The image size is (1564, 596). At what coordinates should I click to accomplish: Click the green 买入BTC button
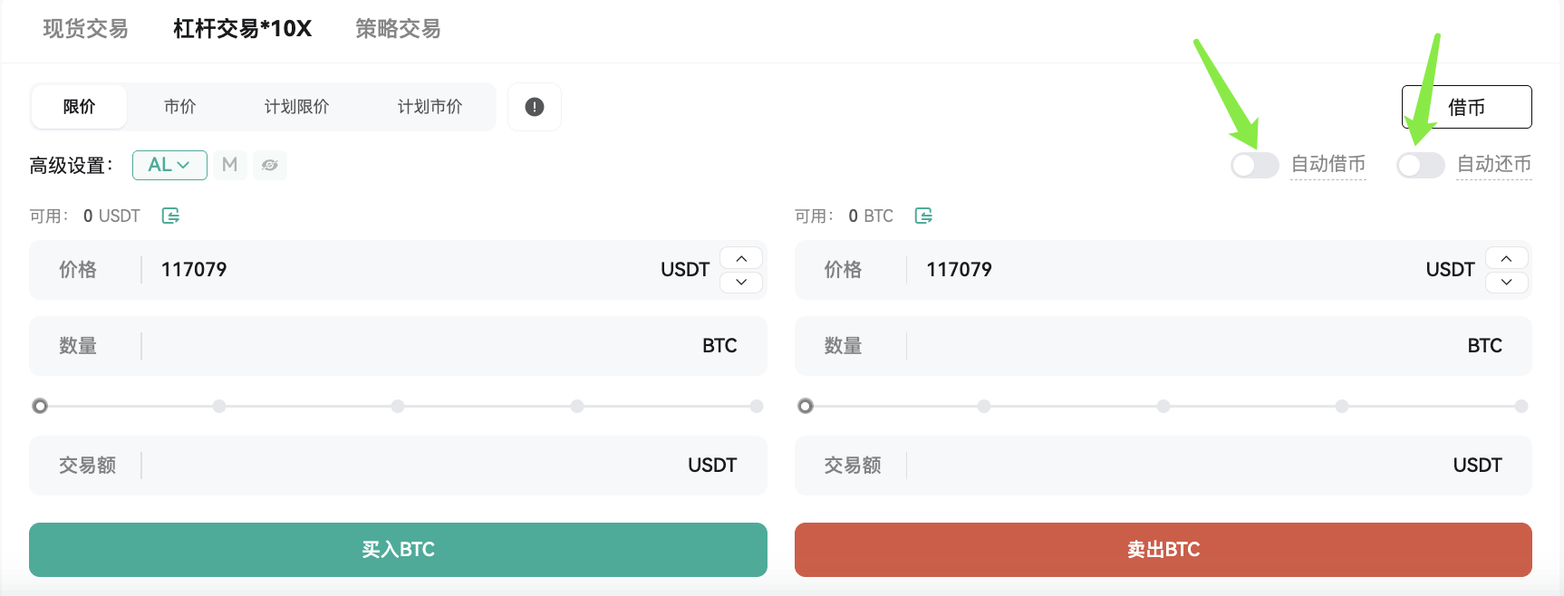tap(398, 549)
